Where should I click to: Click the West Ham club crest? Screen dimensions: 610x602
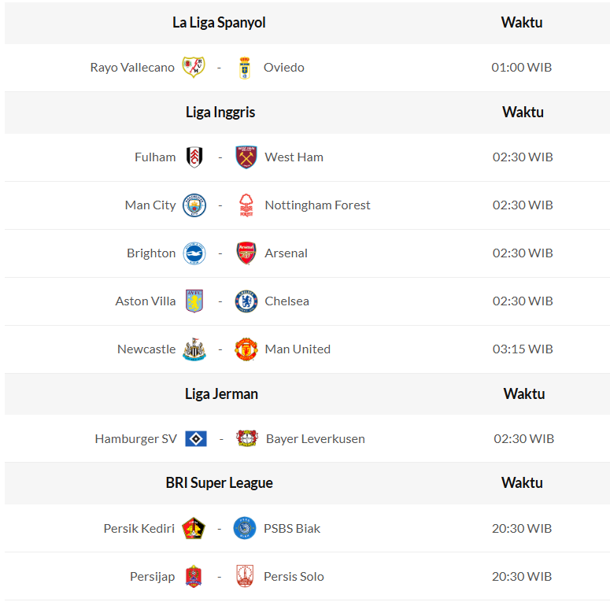point(246,157)
